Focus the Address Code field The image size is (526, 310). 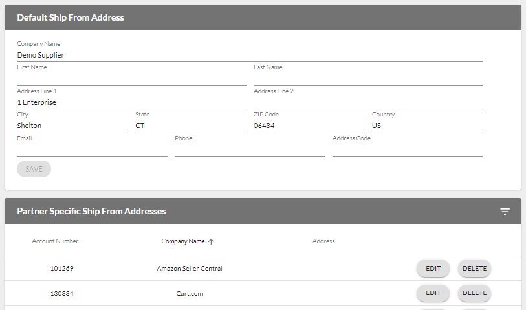point(407,149)
